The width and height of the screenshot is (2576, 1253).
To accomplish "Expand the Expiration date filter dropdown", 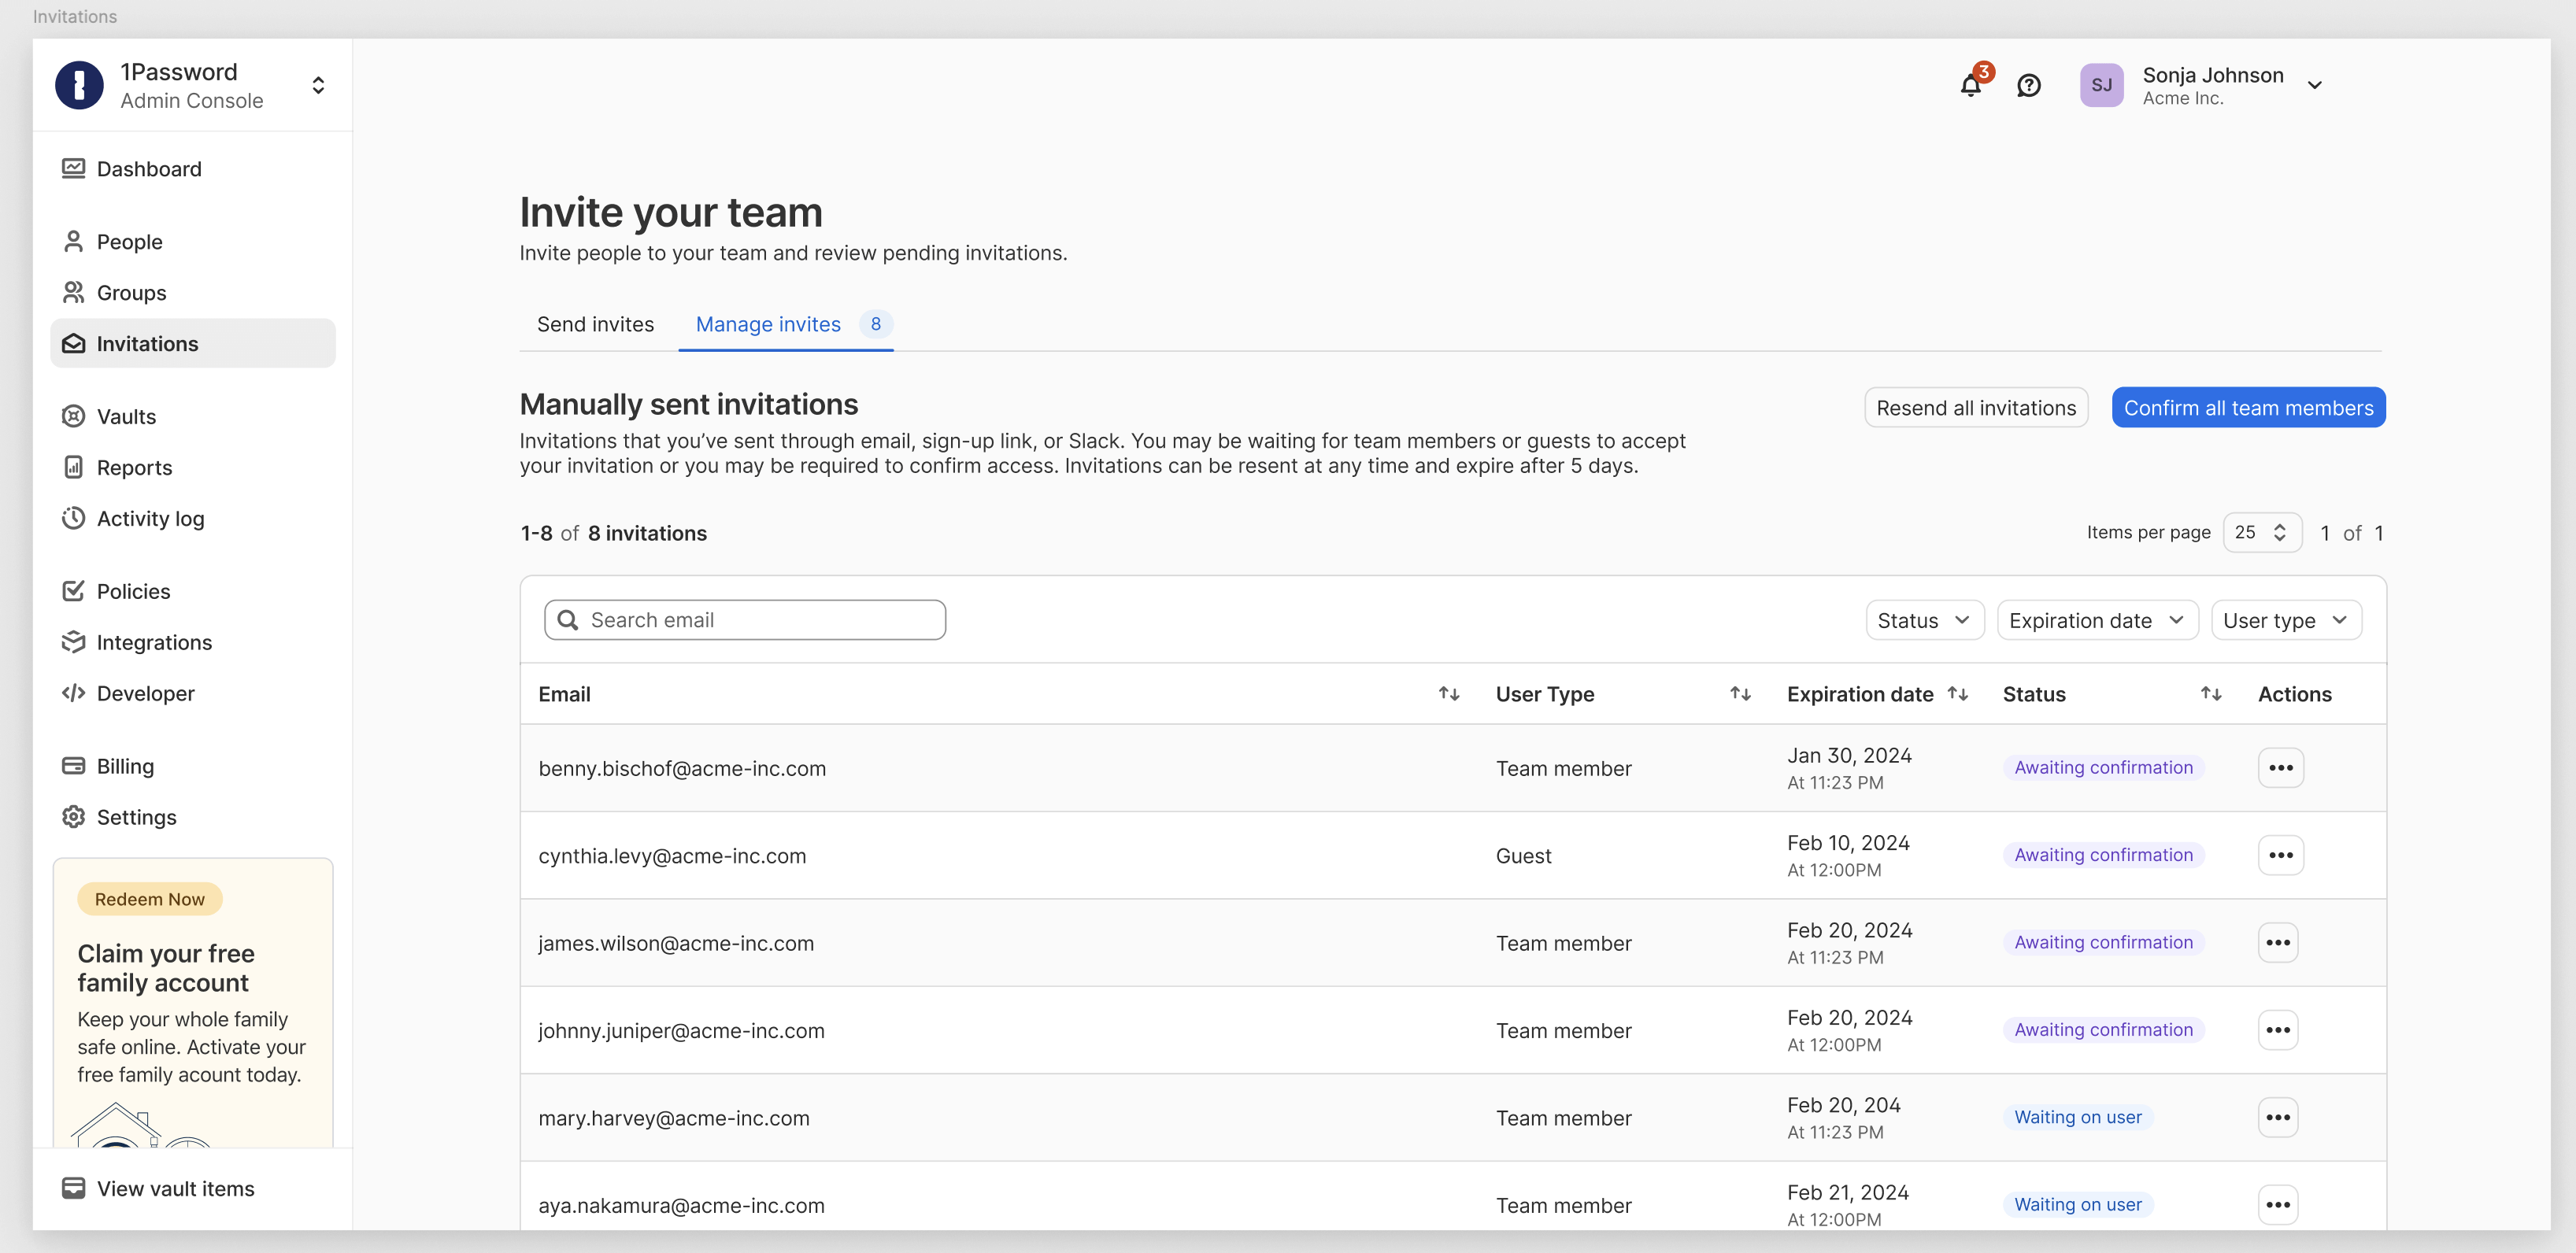I will pos(2096,620).
